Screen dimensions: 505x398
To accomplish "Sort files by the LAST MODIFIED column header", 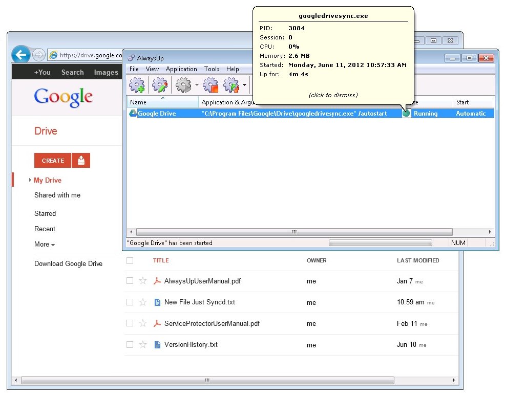I will pos(418,260).
